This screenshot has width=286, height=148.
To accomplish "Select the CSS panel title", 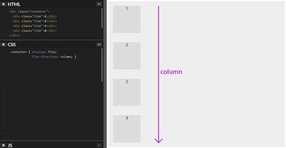I will tap(12, 45).
